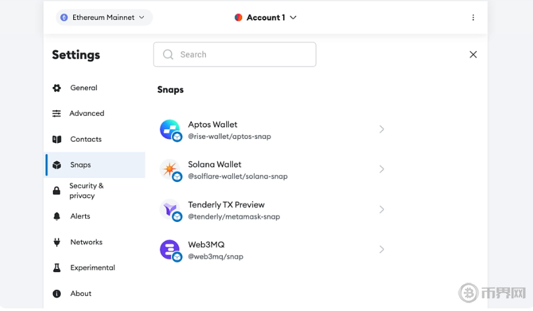
Task: Expand the Account 1 selector
Action: [266, 18]
